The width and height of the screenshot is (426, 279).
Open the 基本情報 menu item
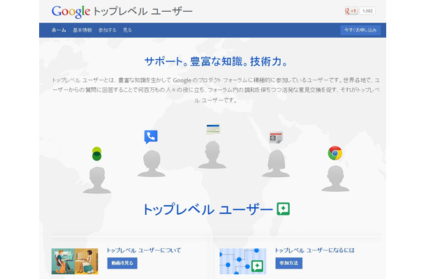coord(82,30)
